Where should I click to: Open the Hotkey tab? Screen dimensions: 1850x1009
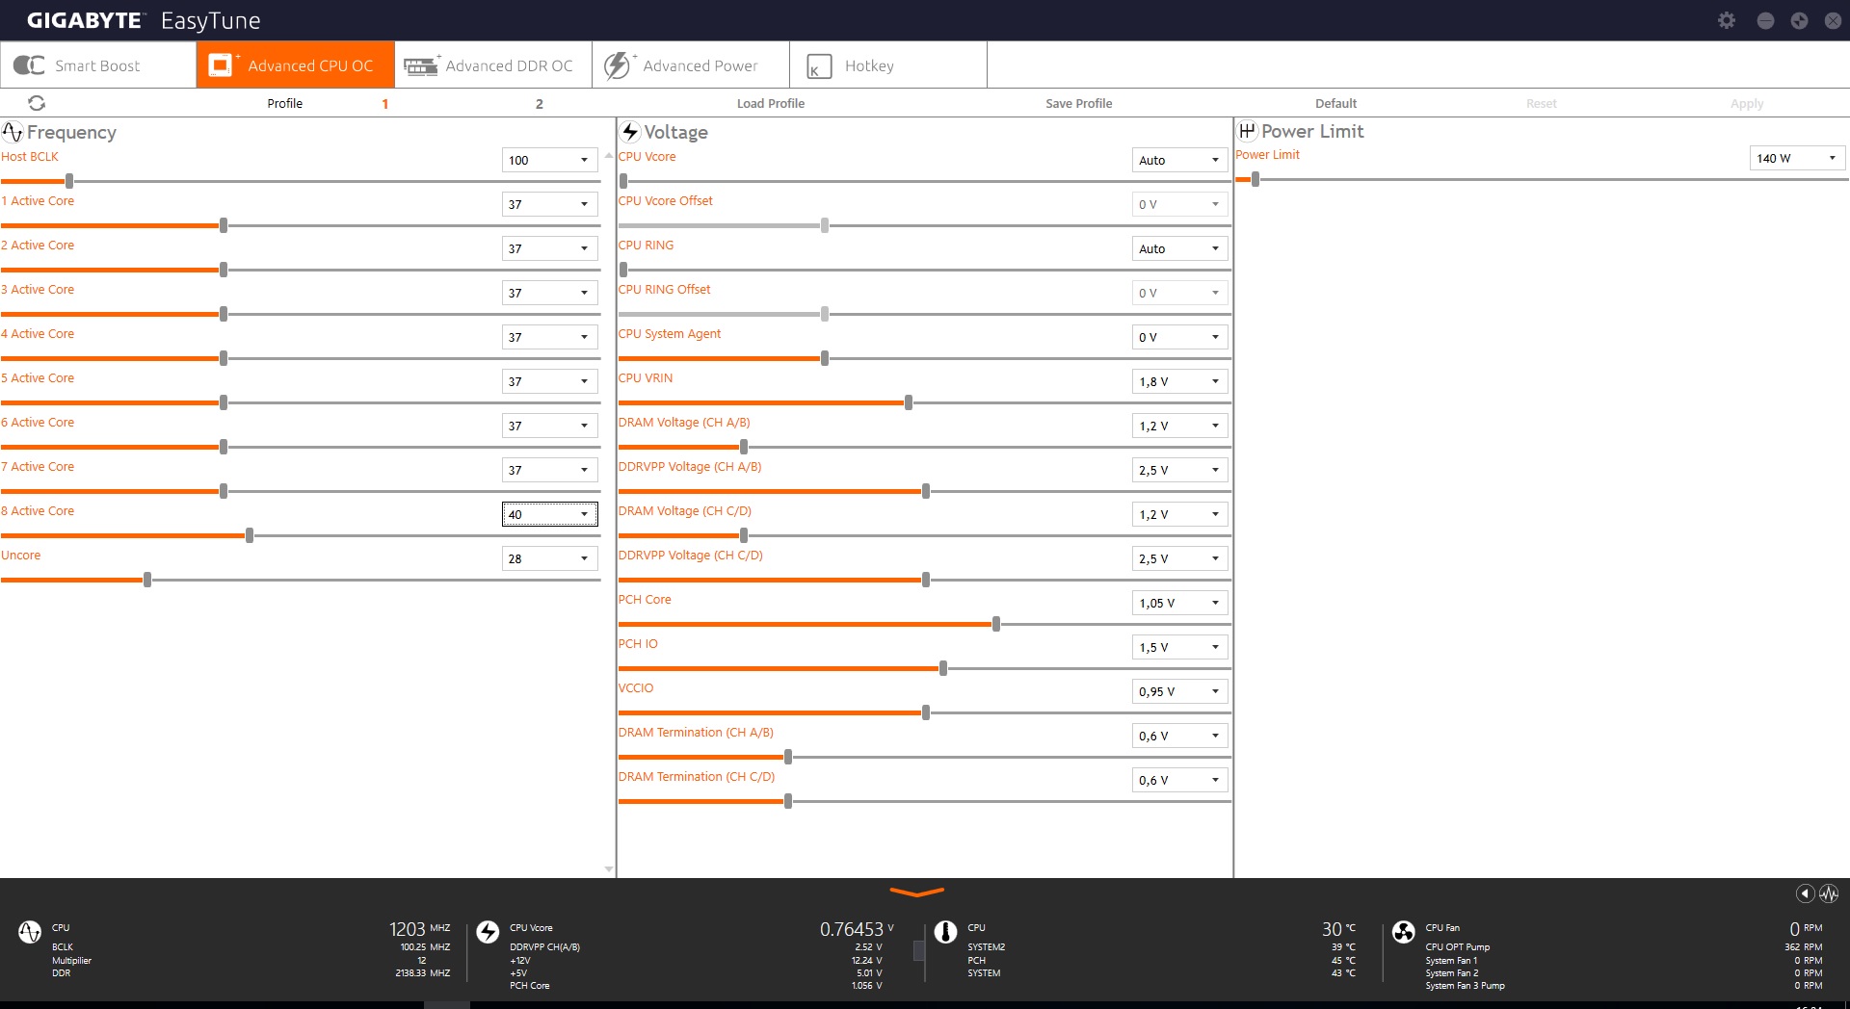[888, 65]
